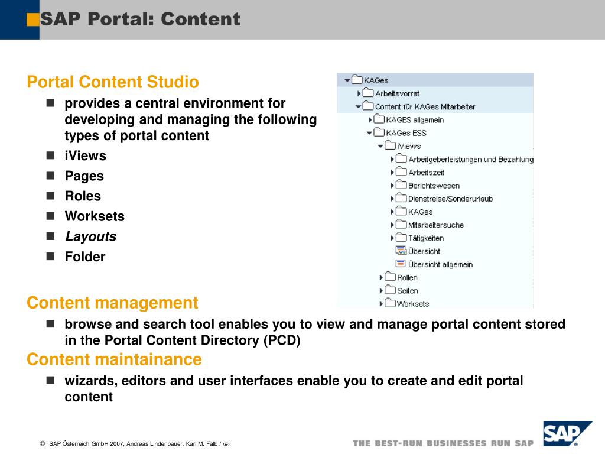Collapse the iViews folder arrow
Image resolution: width=605 pixels, height=454 pixels.
coord(380,146)
